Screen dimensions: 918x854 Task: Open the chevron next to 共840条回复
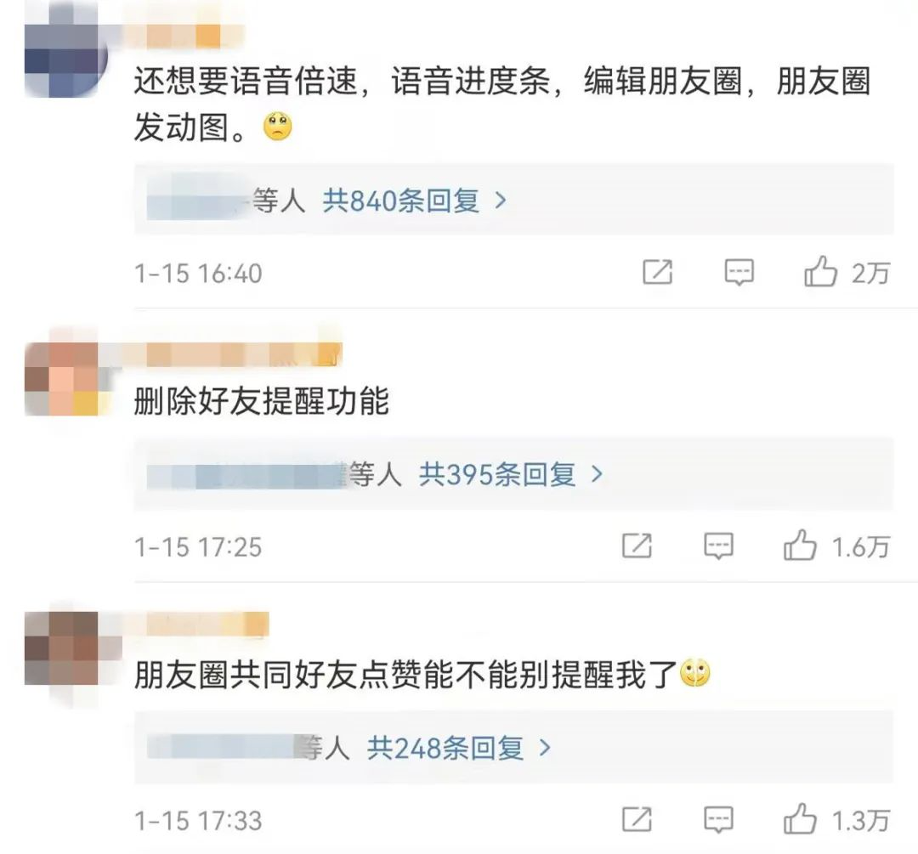point(501,201)
